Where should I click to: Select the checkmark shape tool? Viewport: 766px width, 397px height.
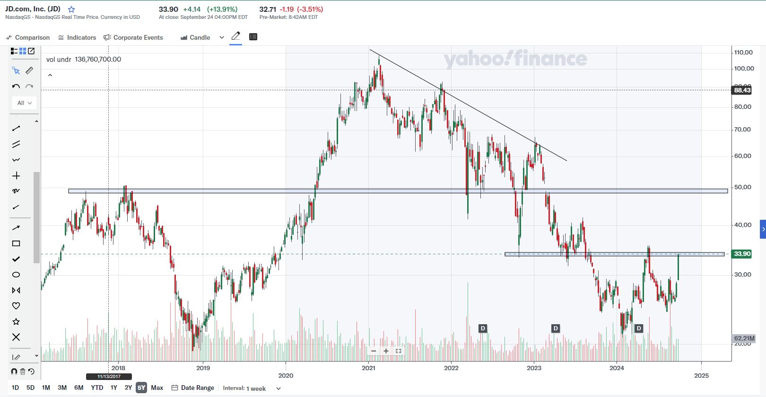pos(16,259)
